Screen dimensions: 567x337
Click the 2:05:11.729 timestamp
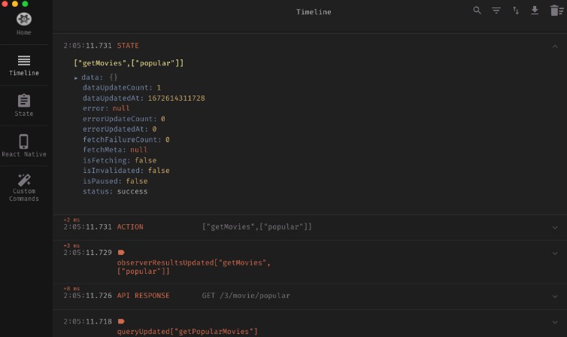87,253
